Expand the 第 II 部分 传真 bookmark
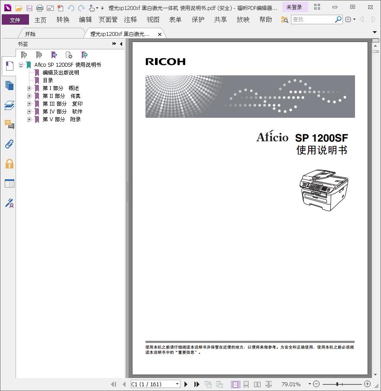Screen dimensions: 381x391 click(x=29, y=96)
